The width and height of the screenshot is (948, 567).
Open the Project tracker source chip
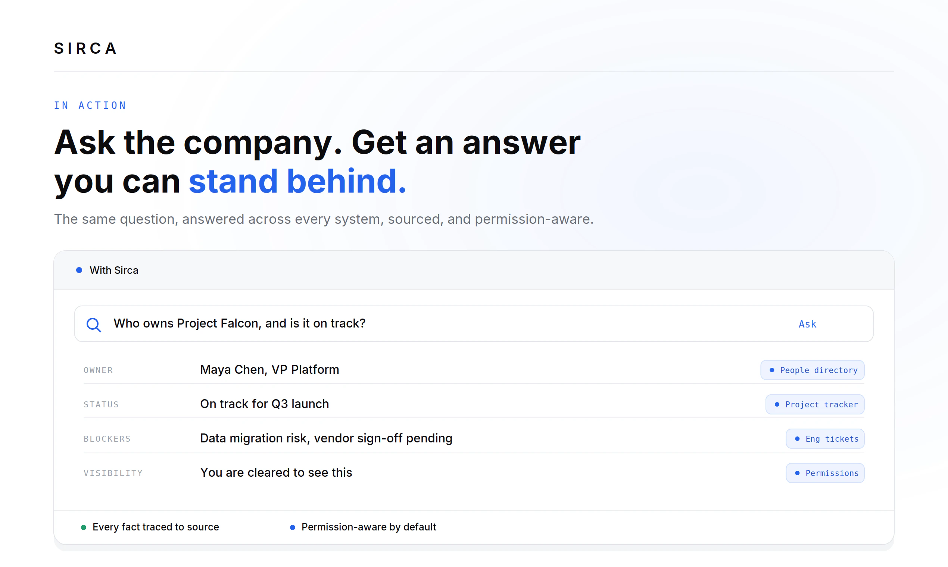[x=815, y=404]
